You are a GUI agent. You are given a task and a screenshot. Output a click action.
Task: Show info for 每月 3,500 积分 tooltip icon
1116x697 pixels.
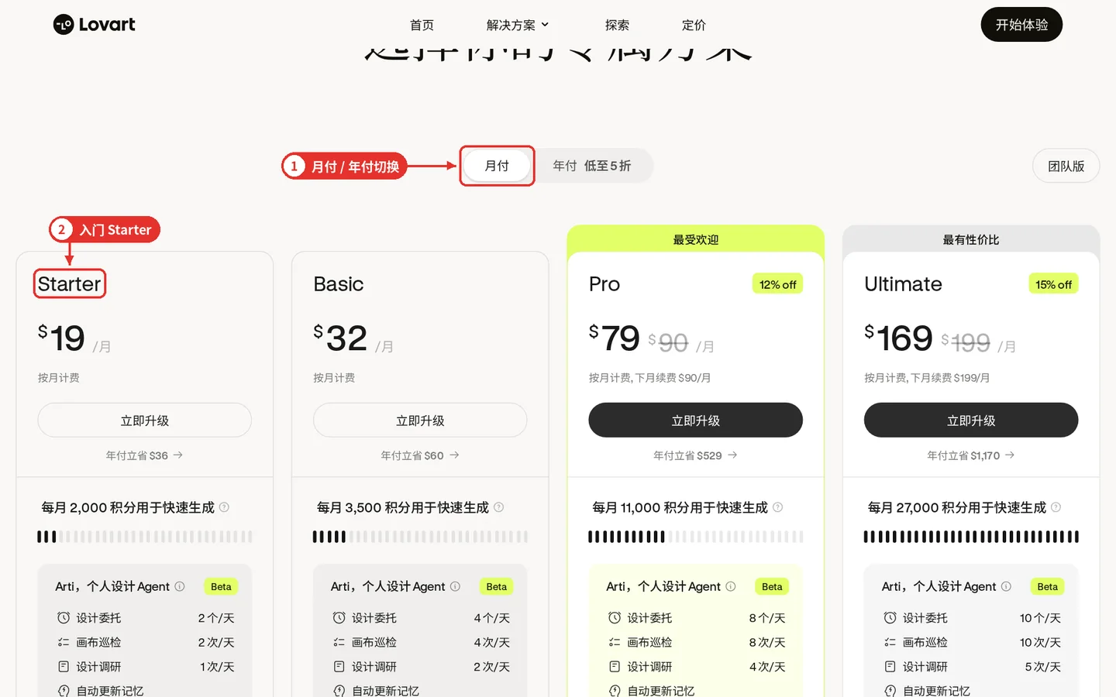click(499, 507)
